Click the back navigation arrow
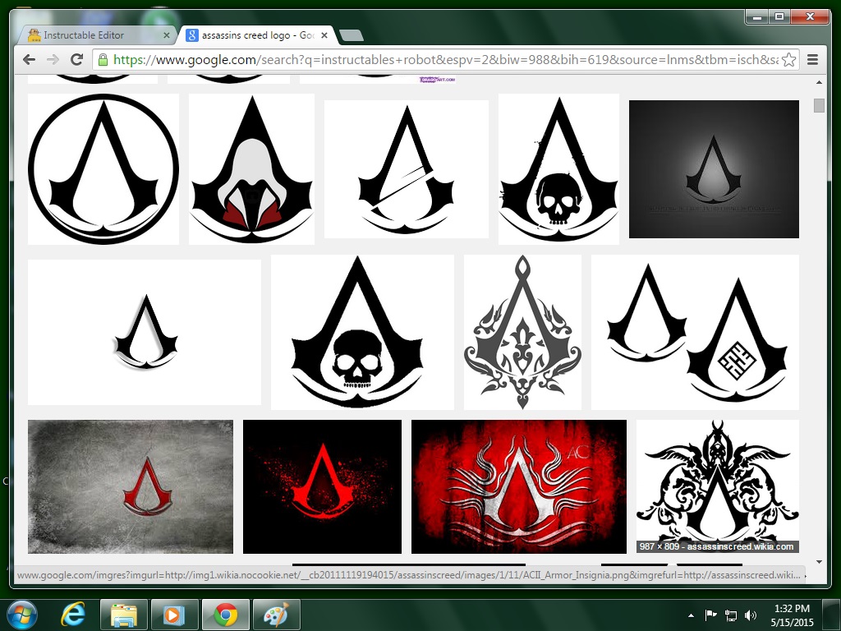This screenshot has width=841, height=631. [x=29, y=59]
